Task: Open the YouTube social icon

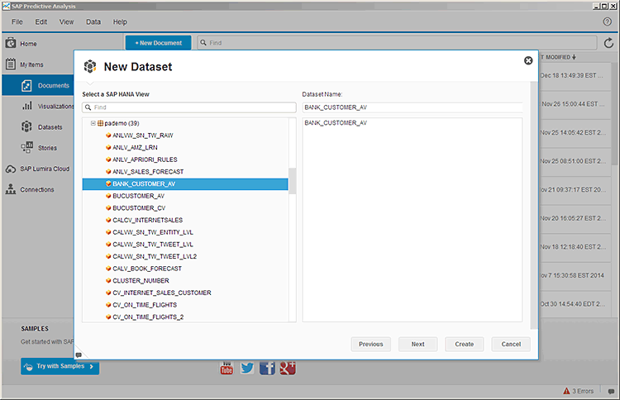Action: [227, 368]
